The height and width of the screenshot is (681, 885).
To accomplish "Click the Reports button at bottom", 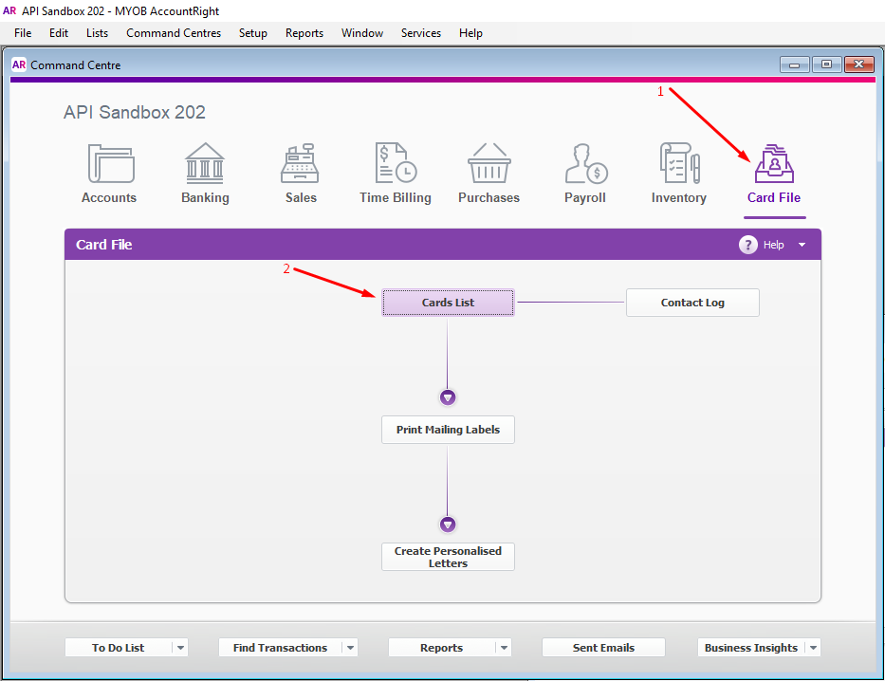I will [441, 648].
